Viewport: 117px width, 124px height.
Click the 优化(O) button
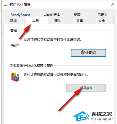coord(86,88)
